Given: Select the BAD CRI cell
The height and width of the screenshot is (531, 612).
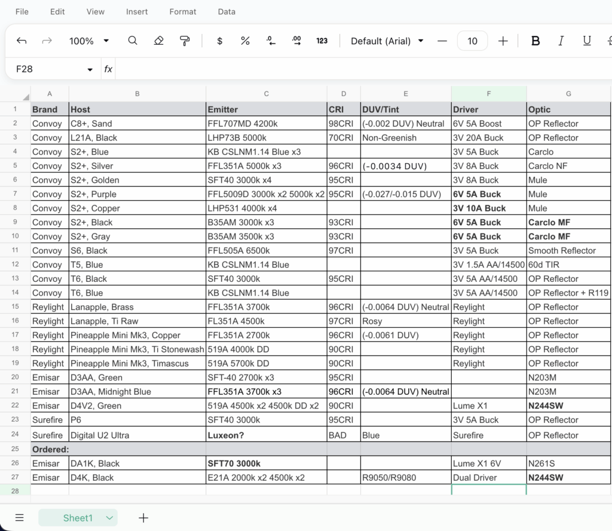Looking at the screenshot, I should coord(344,435).
